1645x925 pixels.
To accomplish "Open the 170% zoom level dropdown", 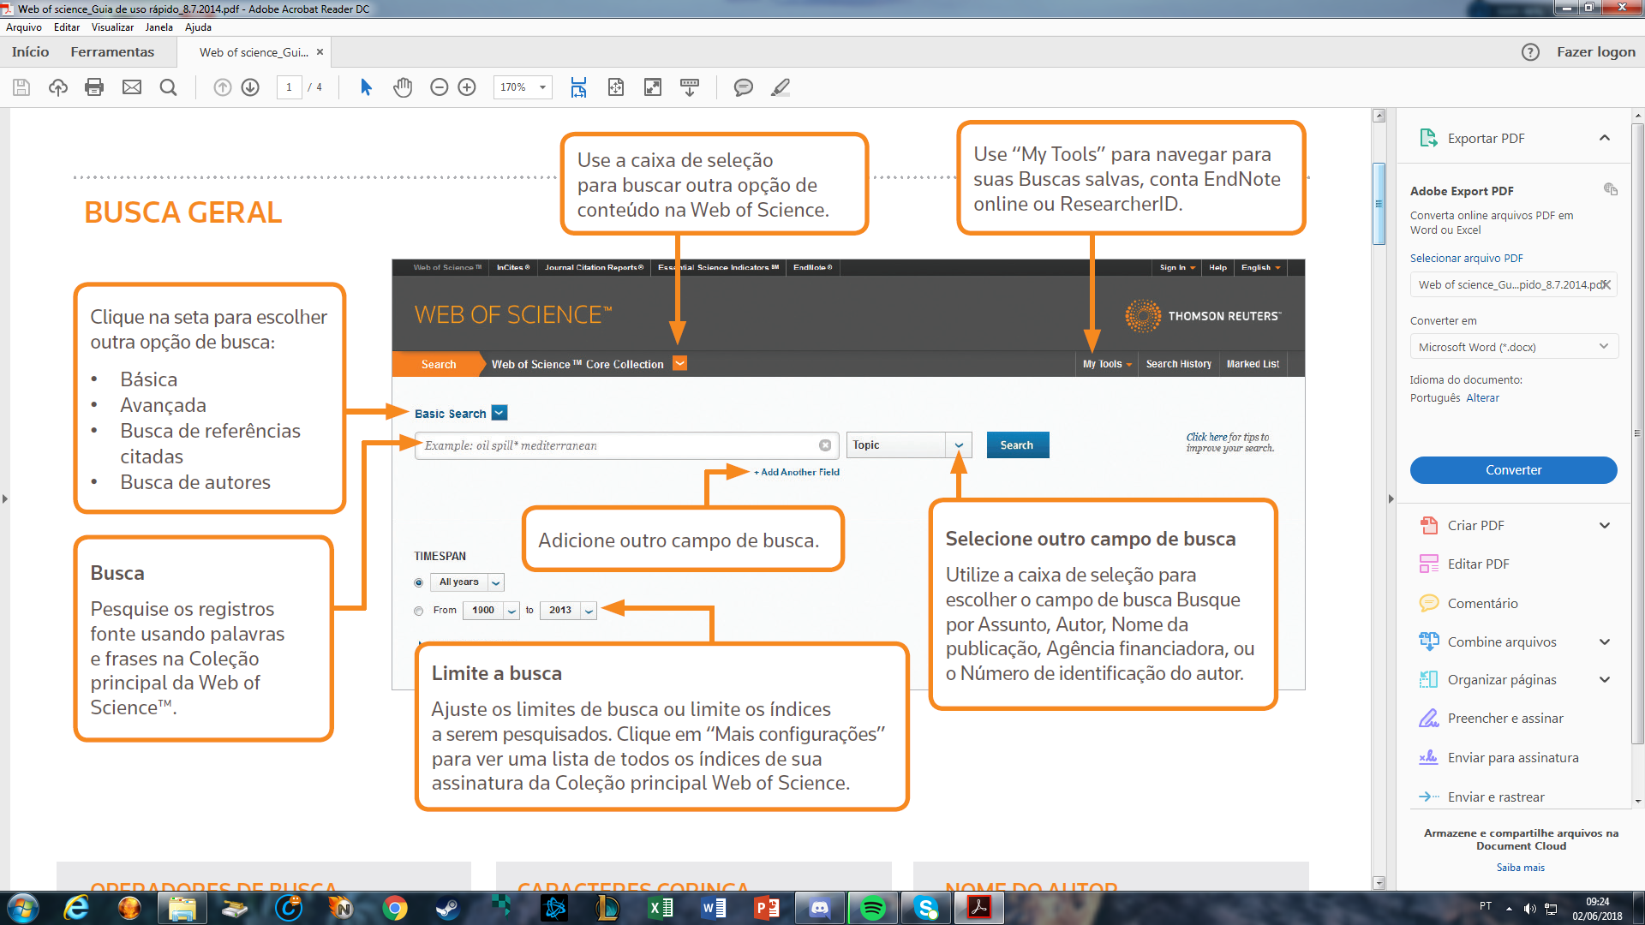I will 542,87.
